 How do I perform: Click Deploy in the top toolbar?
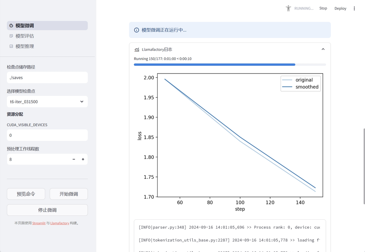340,8
